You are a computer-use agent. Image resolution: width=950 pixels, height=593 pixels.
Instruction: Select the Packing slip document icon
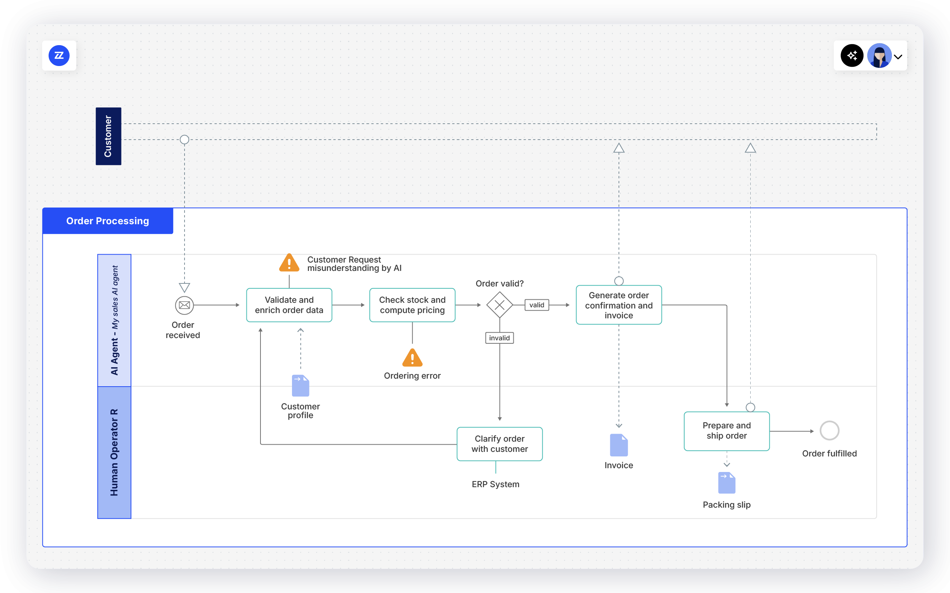pos(727,483)
